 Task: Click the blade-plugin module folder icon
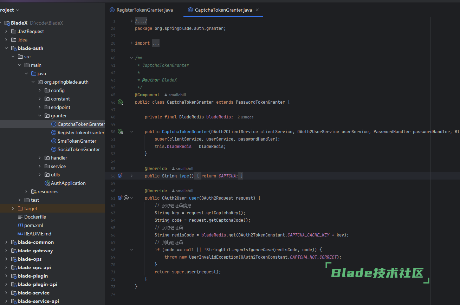point(14,276)
